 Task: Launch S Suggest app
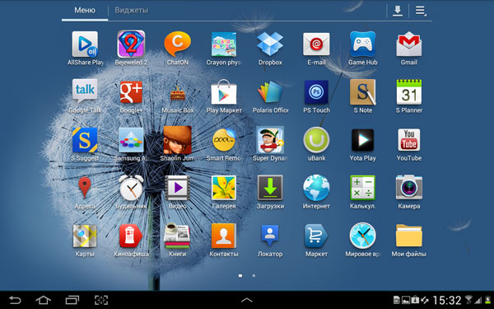tap(85, 140)
